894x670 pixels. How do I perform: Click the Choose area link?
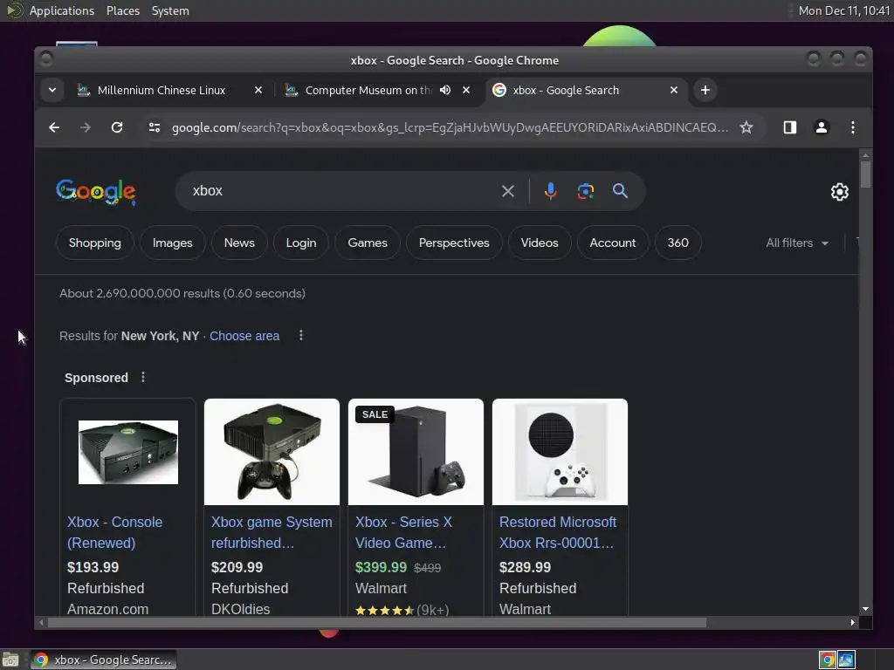click(244, 336)
